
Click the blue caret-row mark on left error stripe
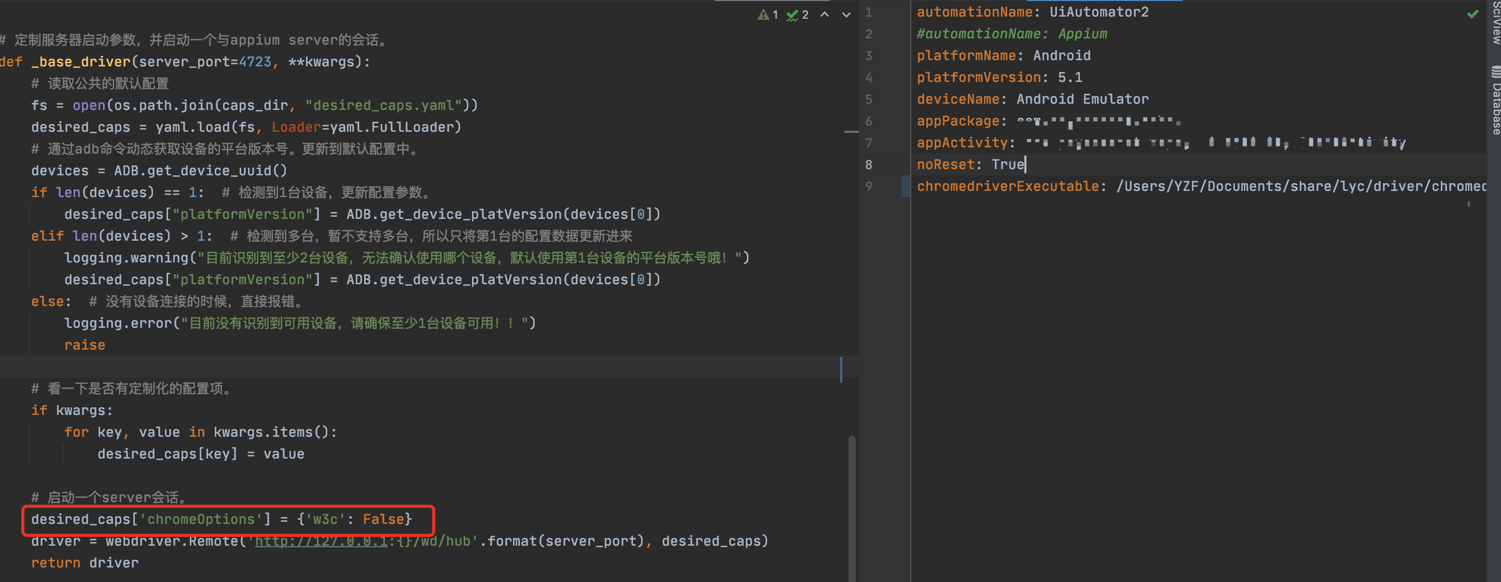pos(841,369)
